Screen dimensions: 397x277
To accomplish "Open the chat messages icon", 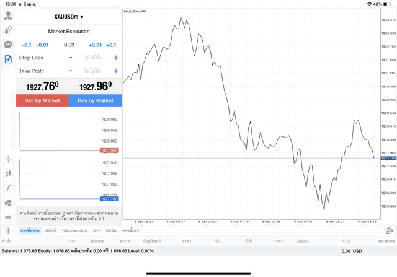I will [8, 45].
